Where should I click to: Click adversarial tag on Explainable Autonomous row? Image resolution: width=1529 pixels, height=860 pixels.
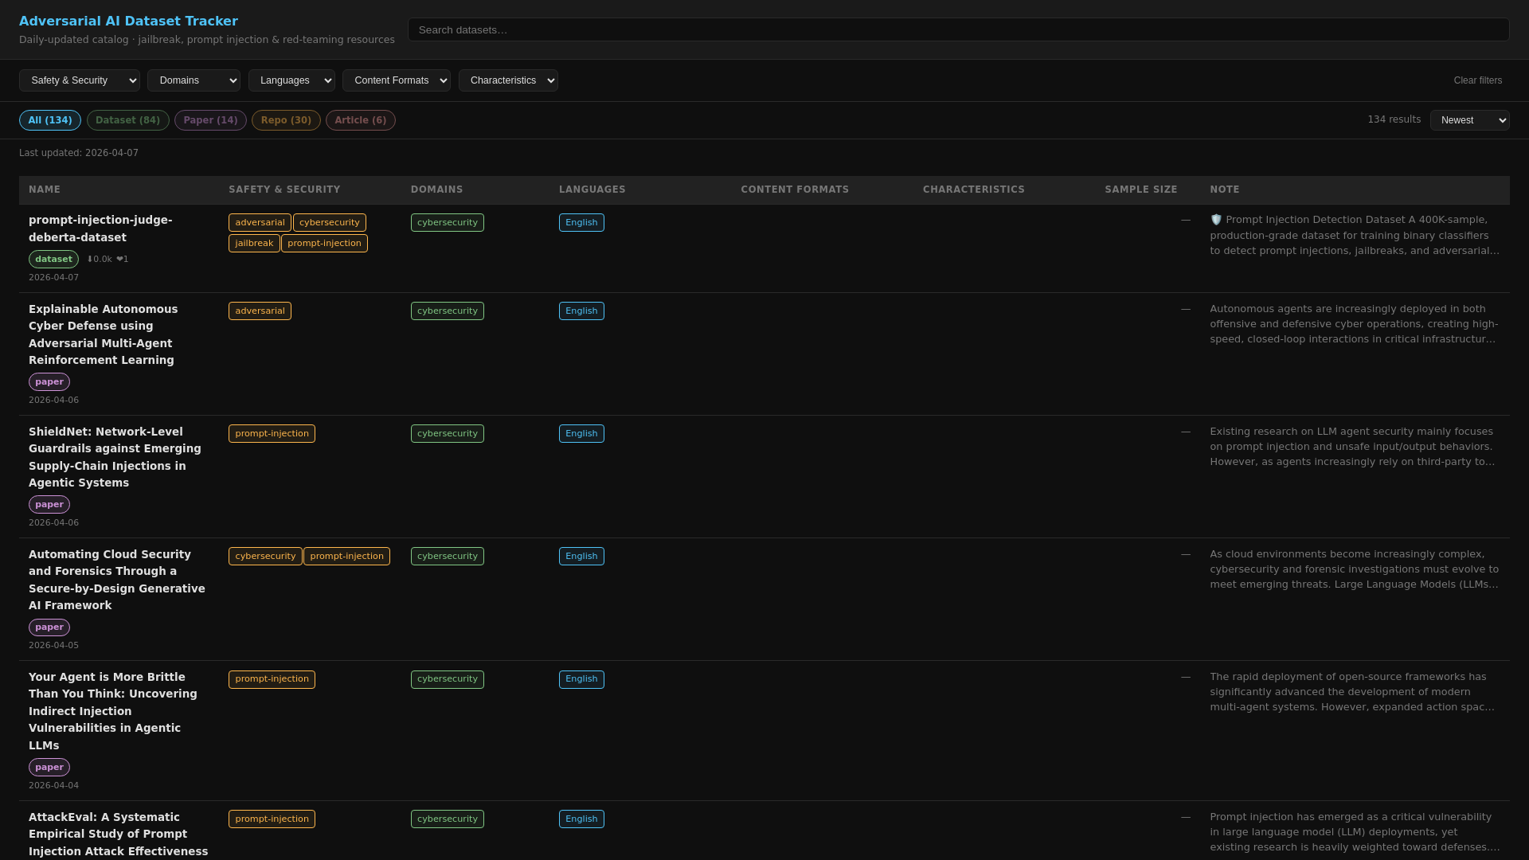(x=260, y=311)
